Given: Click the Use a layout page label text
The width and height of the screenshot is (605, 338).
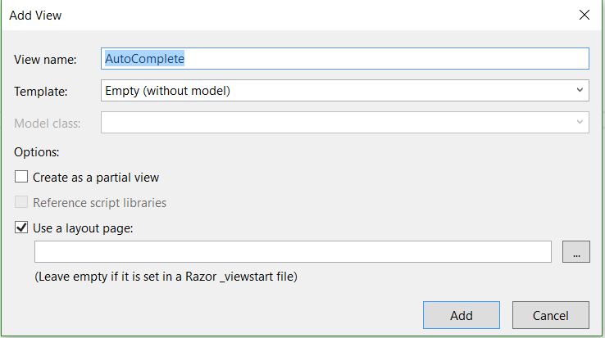Looking at the screenshot, I should pos(83,228).
